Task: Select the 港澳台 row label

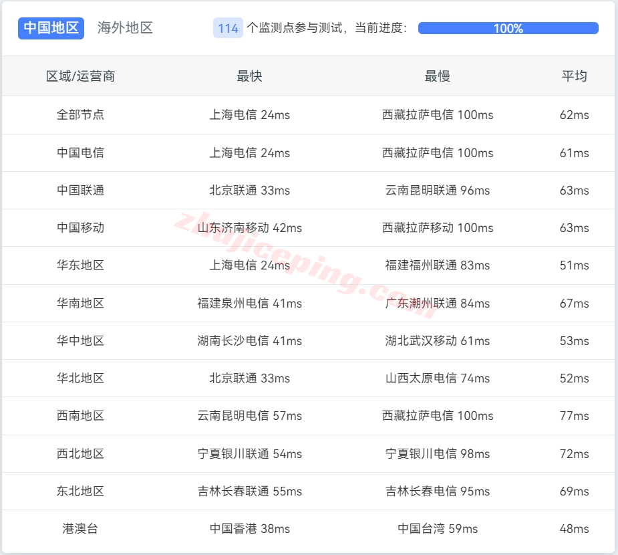Action: pyautogui.click(x=80, y=528)
